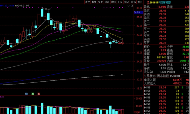The image size is (190, 114).
Task: Click the R 500 badge next to stock code
Action: click(148, 2)
